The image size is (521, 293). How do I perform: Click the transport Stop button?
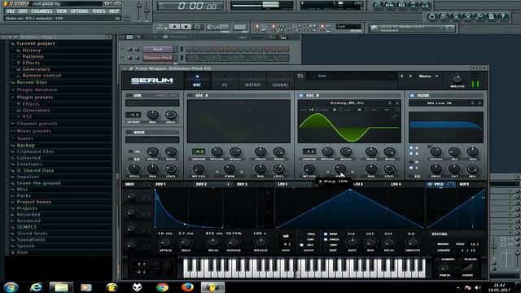click(186, 27)
